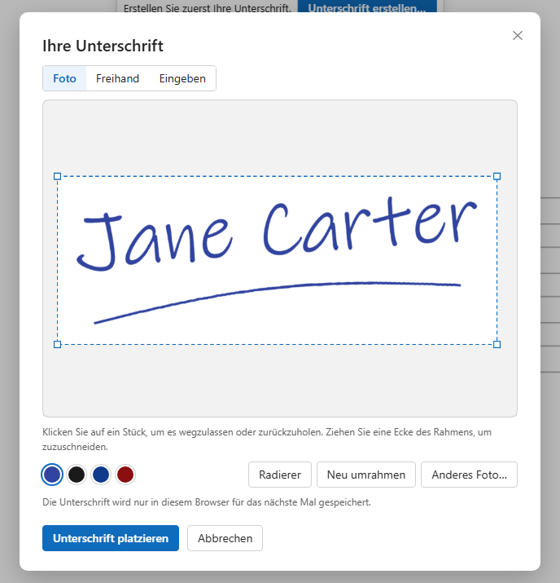Screen dimensions: 560x583
Task: Switch to the Foto tab
Action: pos(64,78)
